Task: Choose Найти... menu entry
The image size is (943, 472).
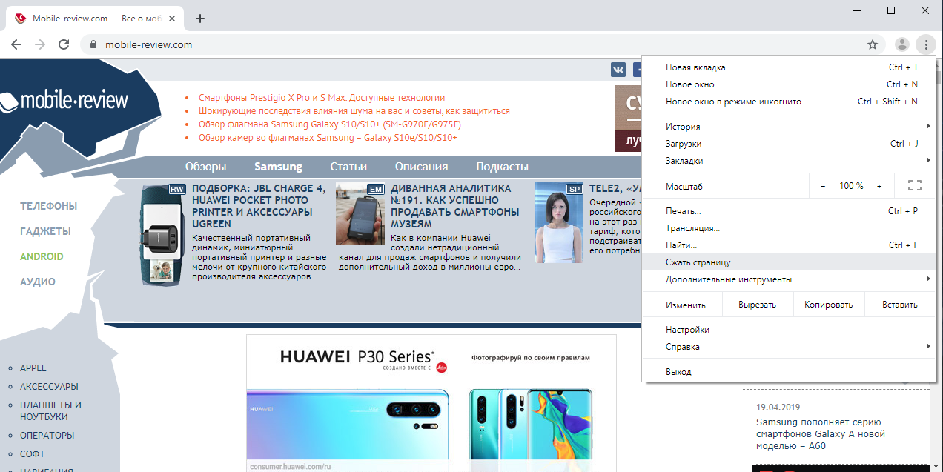Action: tap(789, 245)
